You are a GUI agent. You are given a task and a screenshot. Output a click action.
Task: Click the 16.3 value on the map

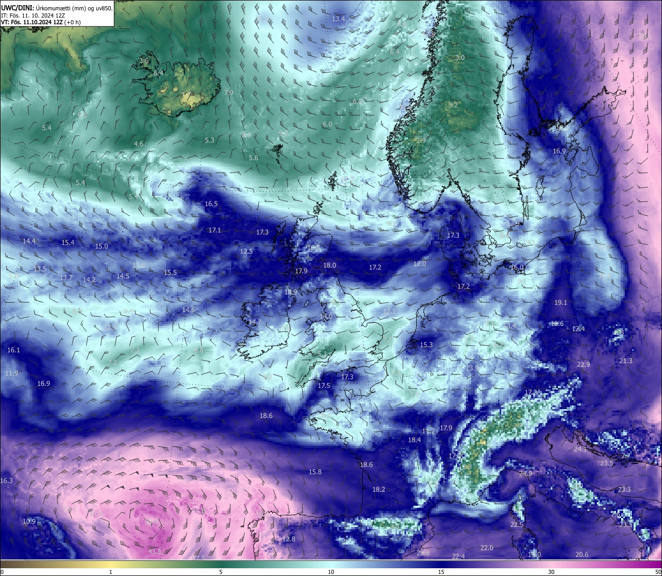click(x=6, y=480)
